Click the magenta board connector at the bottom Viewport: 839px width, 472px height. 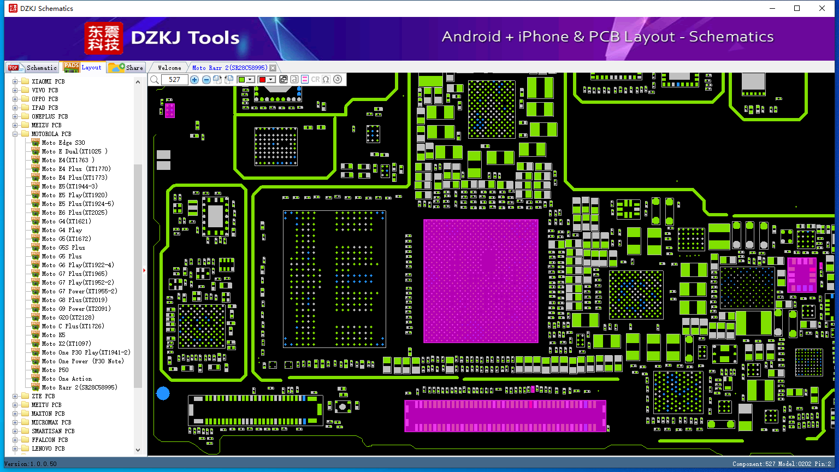[x=505, y=416]
